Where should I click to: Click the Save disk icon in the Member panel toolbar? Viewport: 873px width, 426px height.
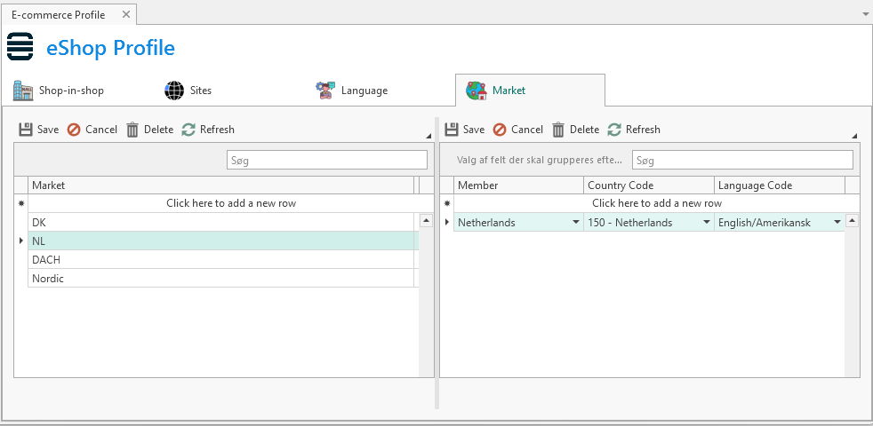[x=452, y=130]
